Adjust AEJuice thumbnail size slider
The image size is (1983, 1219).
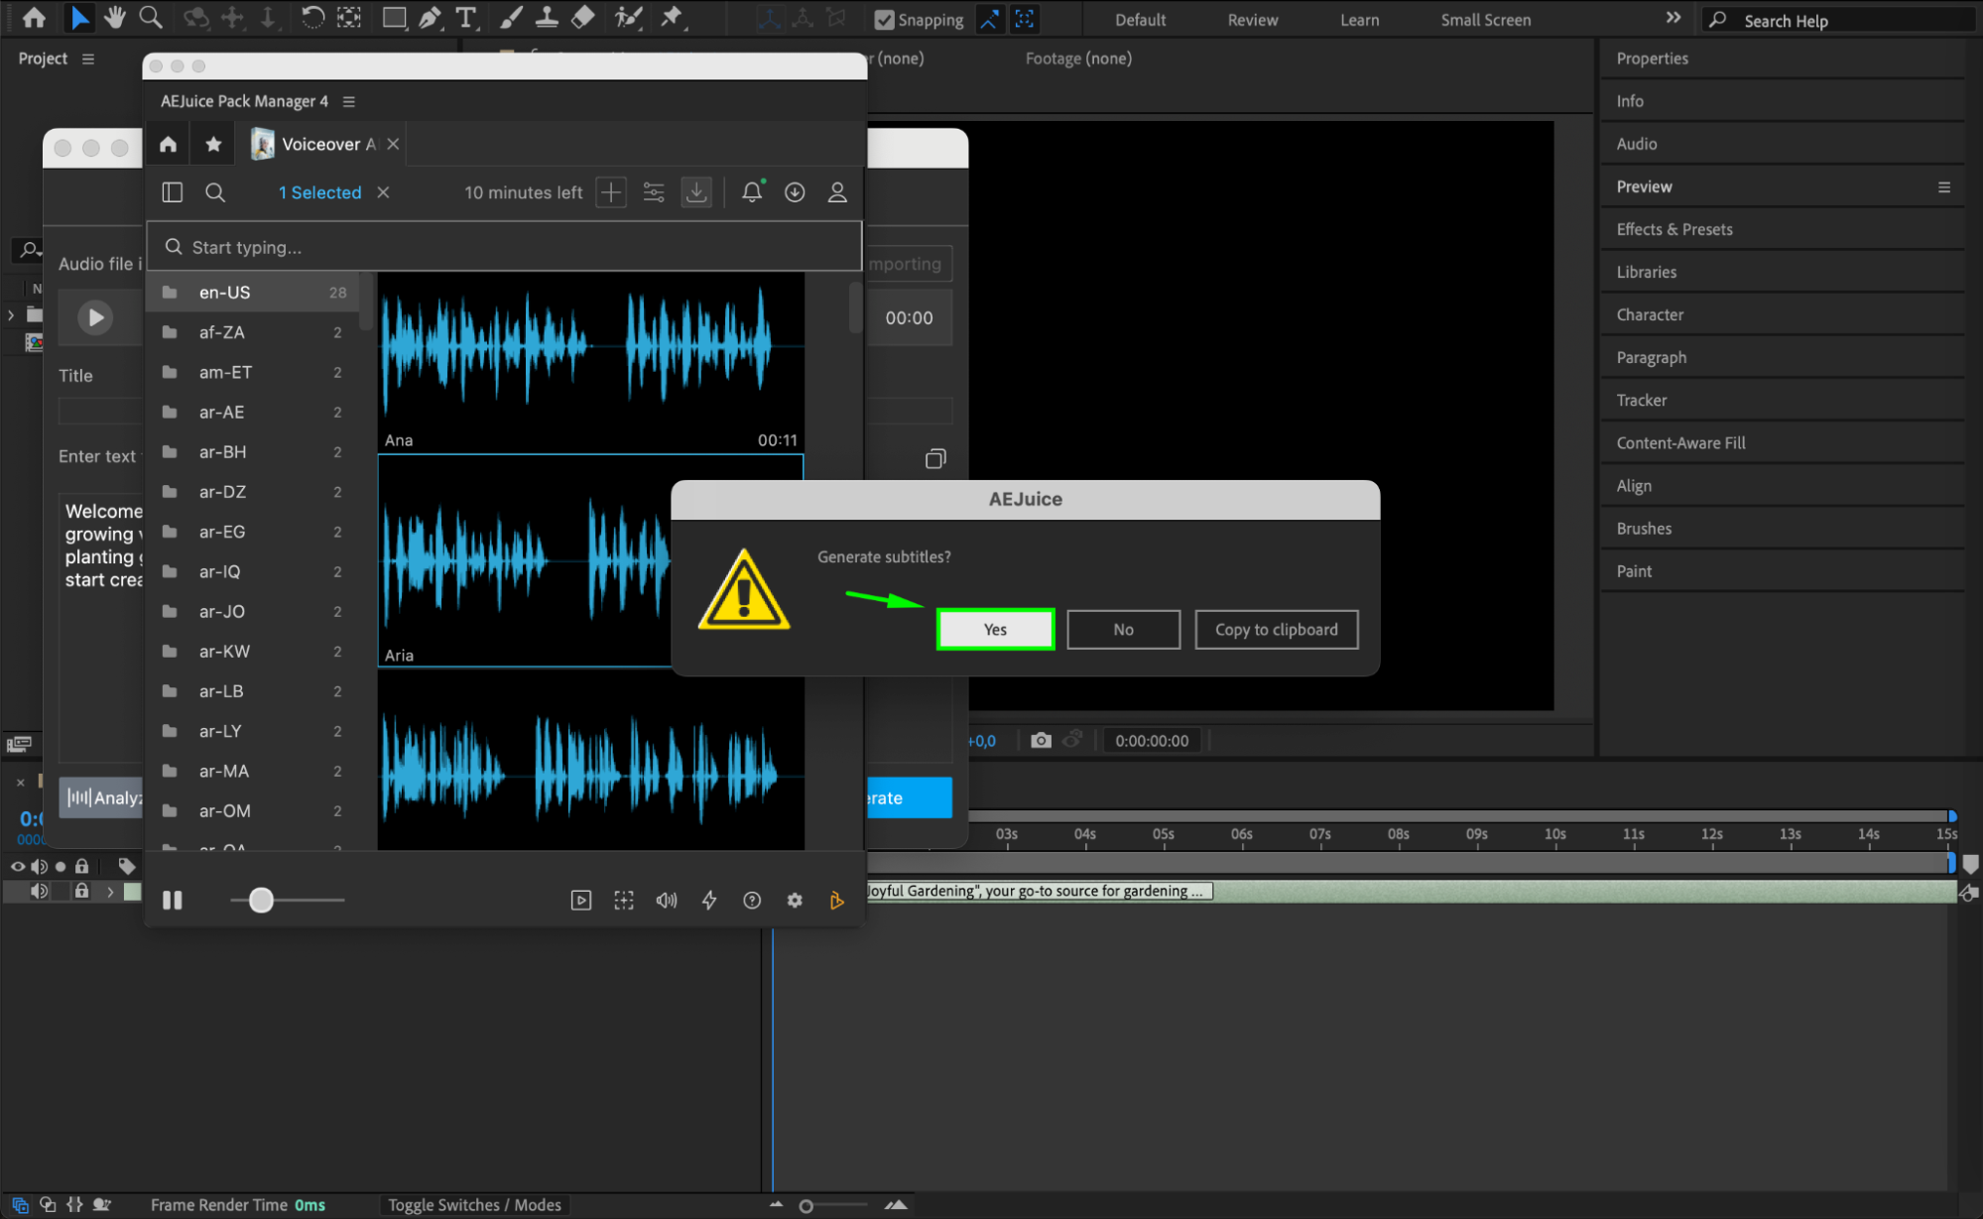(x=261, y=900)
